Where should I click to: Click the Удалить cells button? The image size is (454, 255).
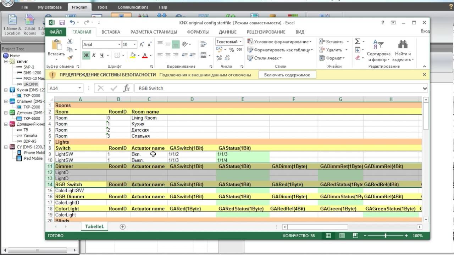click(333, 50)
